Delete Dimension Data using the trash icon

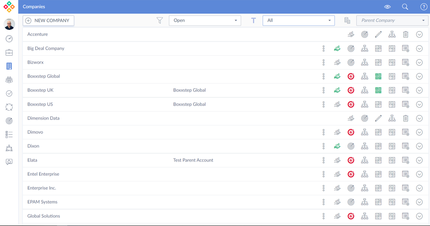[406, 118]
